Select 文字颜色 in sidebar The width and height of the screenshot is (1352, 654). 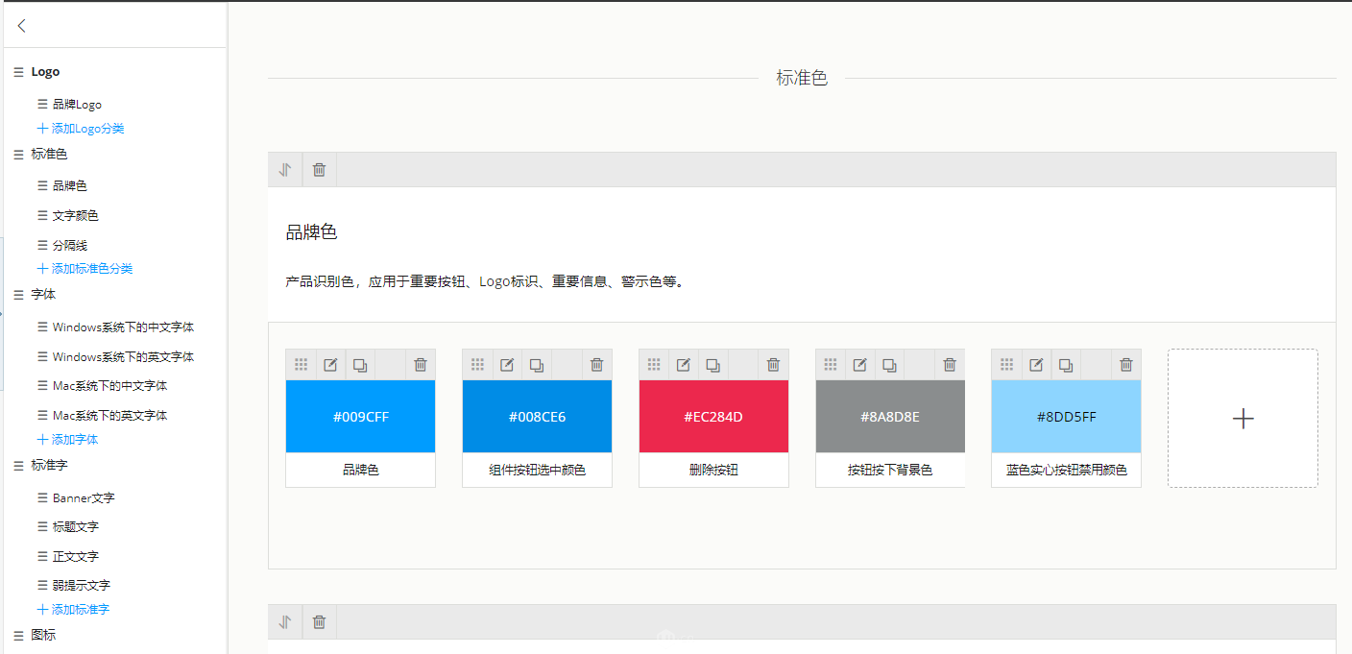pyautogui.click(x=75, y=216)
